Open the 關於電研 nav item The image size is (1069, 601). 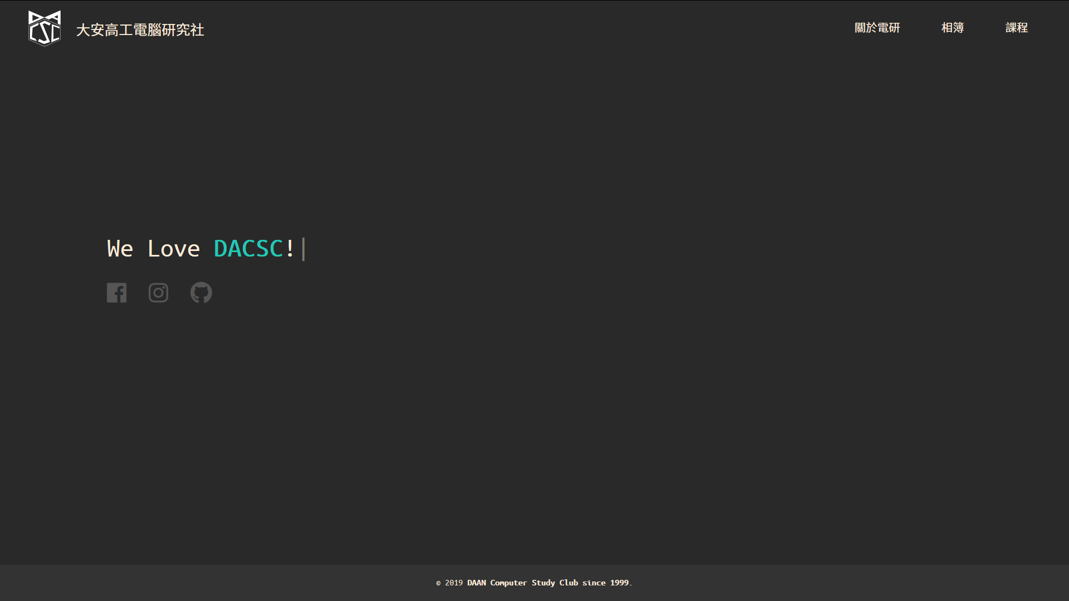pyautogui.click(x=877, y=28)
